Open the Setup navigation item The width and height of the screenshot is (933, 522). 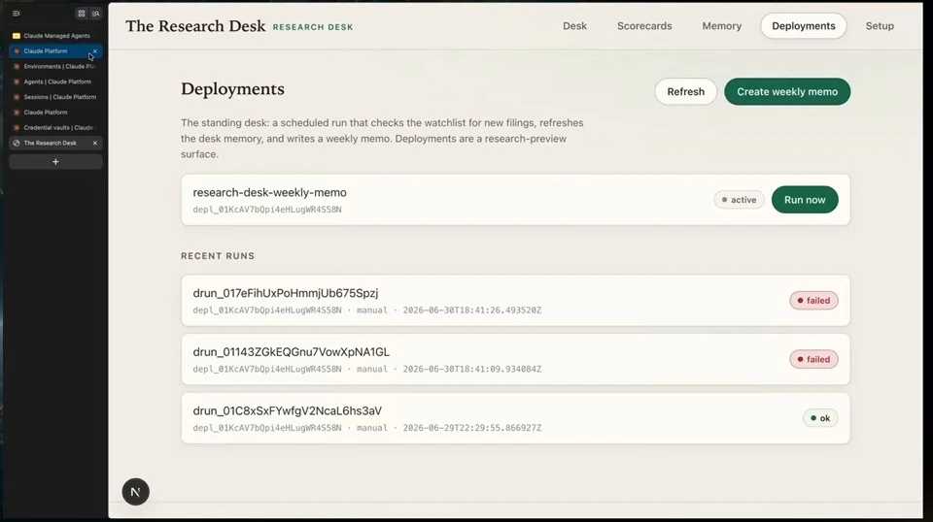[x=880, y=26]
